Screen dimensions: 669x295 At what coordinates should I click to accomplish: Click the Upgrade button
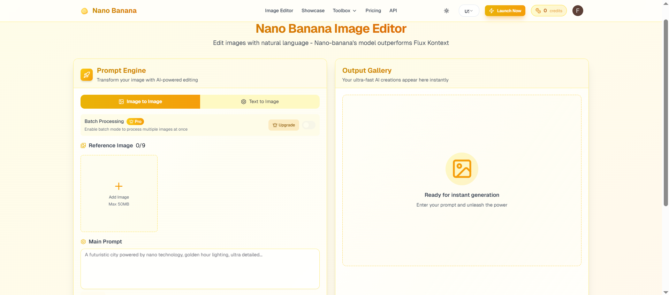pos(283,125)
